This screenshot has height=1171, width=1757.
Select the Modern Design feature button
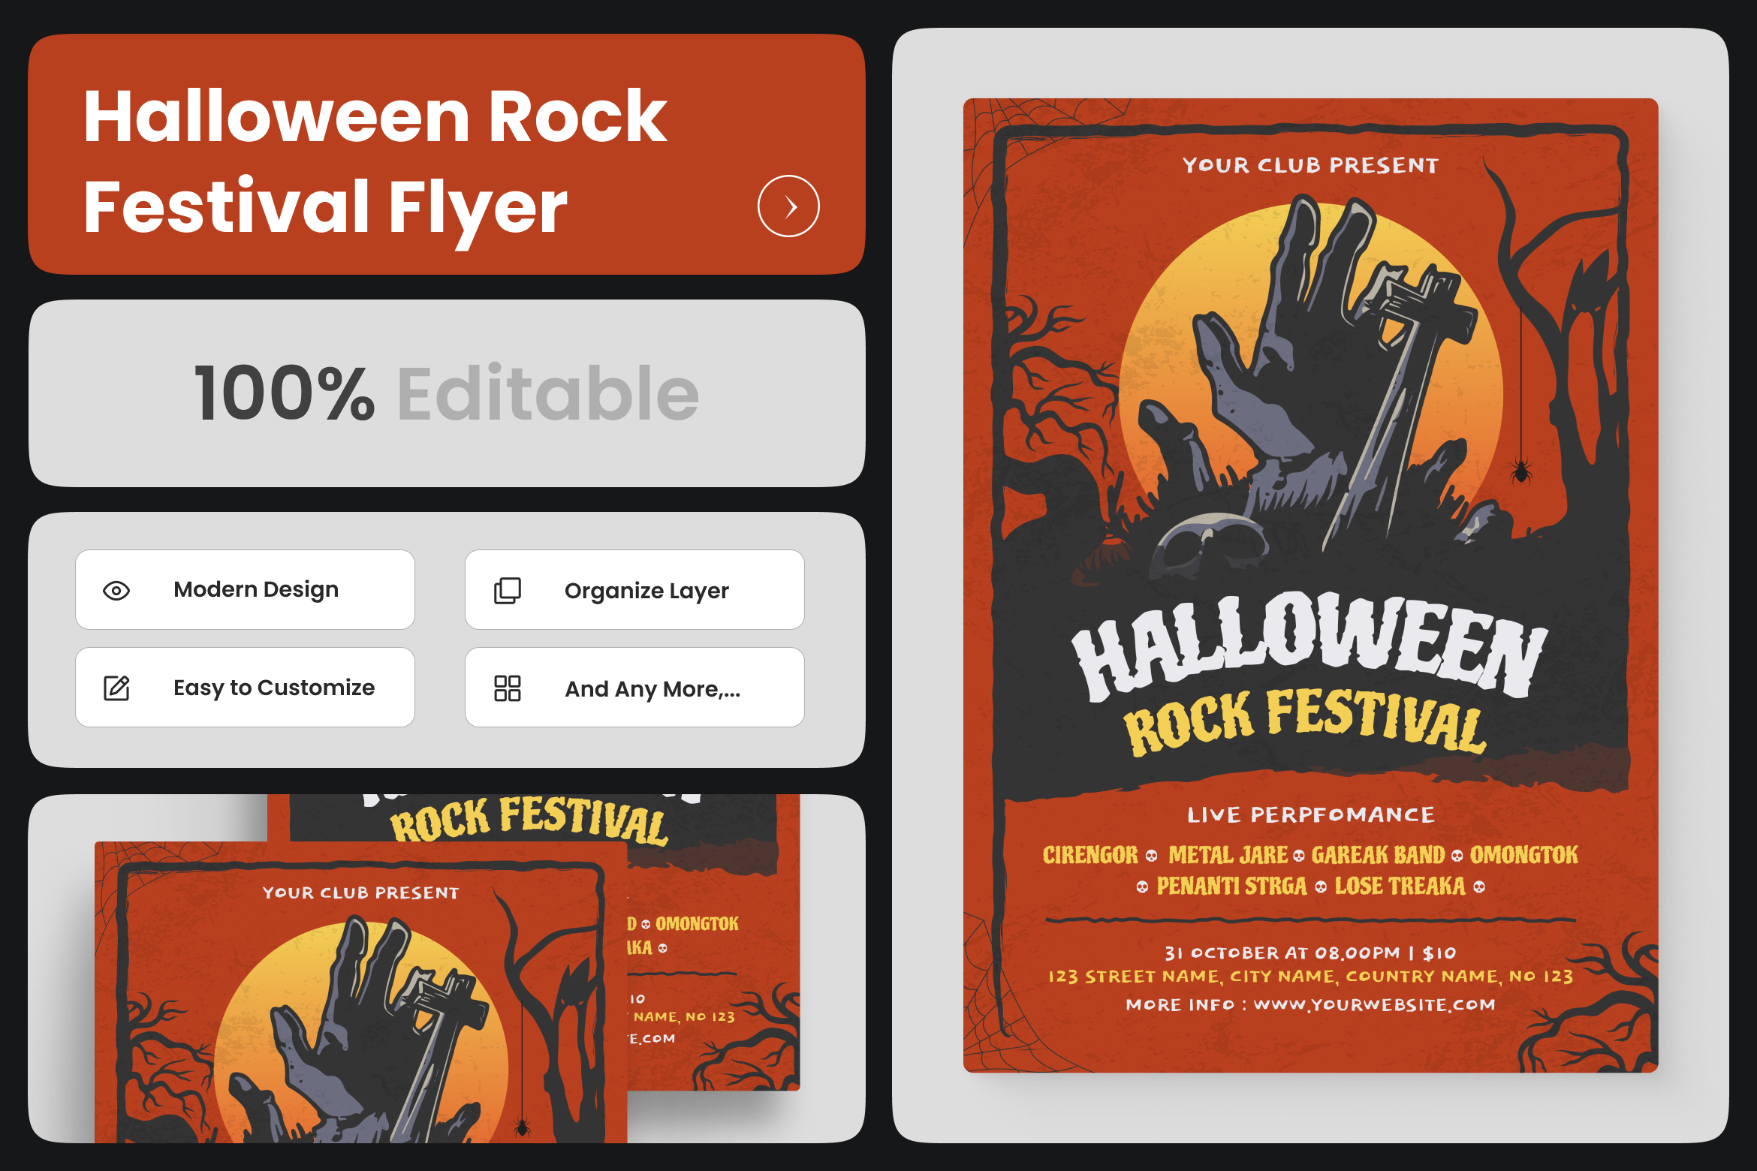point(245,590)
